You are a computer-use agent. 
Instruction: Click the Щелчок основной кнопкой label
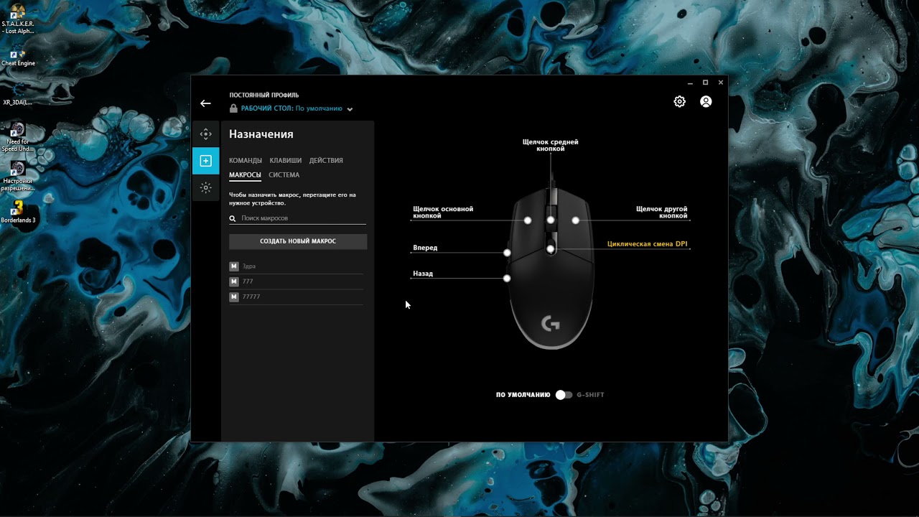point(443,213)
